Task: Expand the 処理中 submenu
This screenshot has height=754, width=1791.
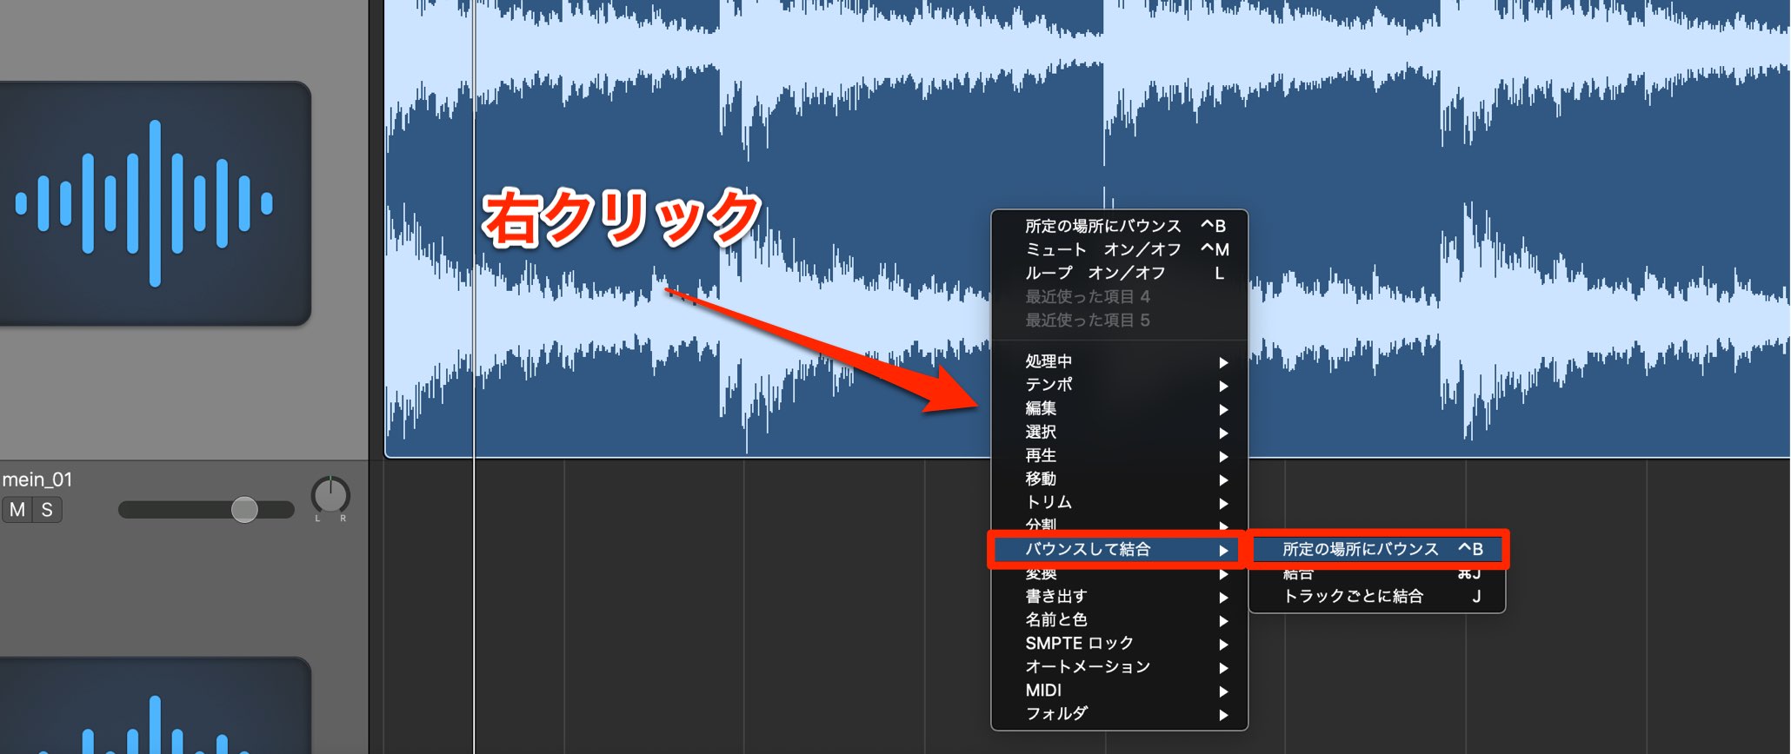Action: tap(1120, 361)
